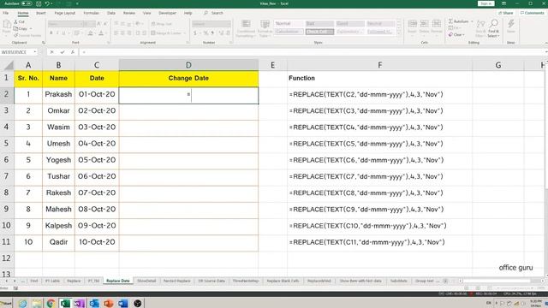
Task: Click the AutoSum sigma button
Action: point(458,21)
